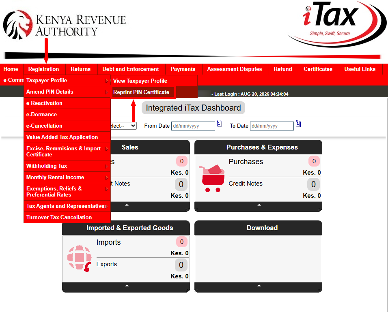Click the Integrated iTax Dashboard title
The width and height of the screenshot is (388, 312).
(193, 108)
